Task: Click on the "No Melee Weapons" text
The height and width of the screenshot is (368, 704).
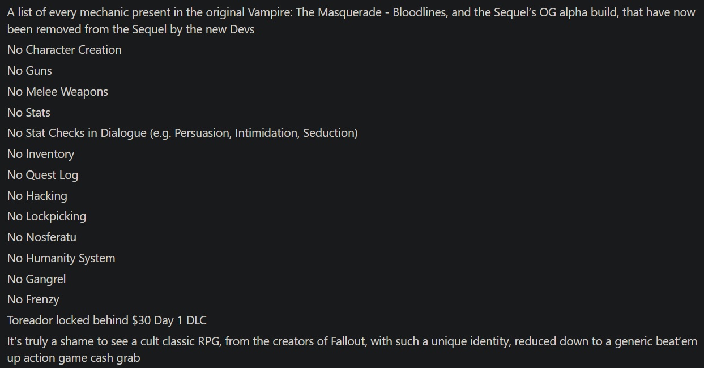Action: click(57, 92)
